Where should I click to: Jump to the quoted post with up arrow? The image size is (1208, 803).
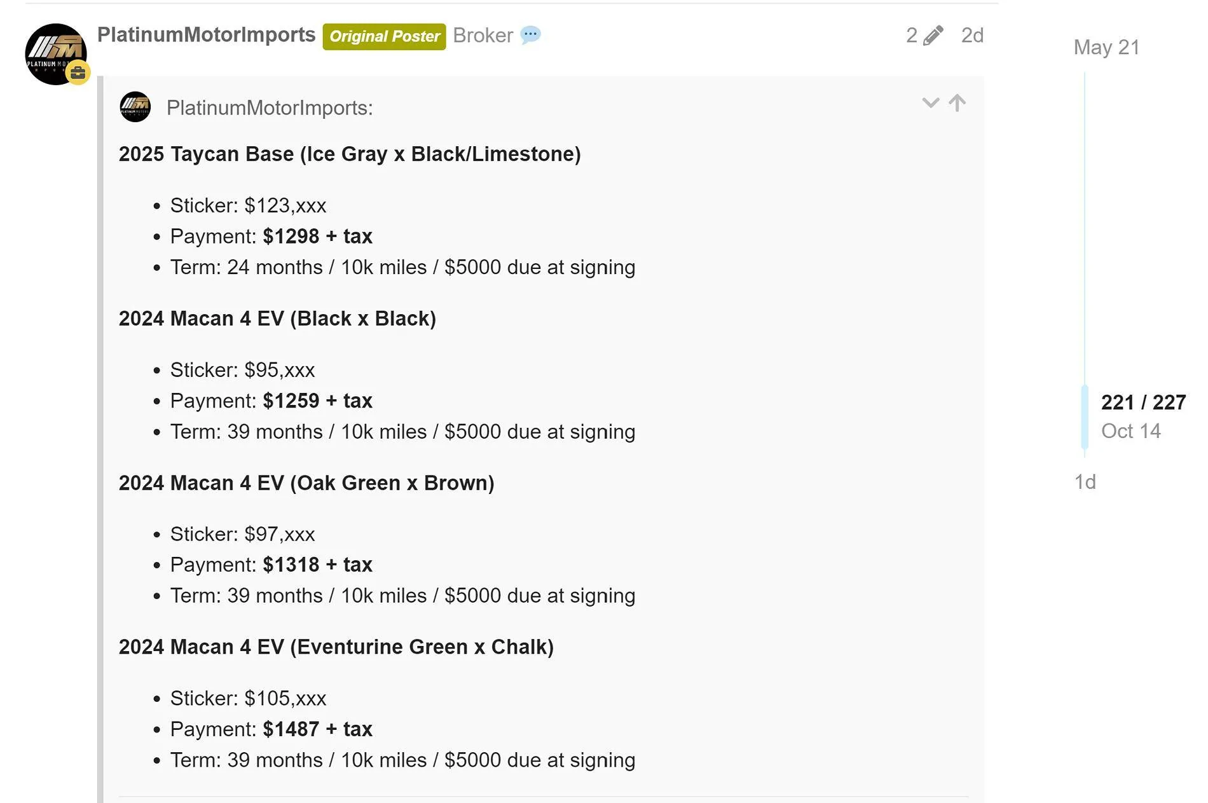coord(957,103)
